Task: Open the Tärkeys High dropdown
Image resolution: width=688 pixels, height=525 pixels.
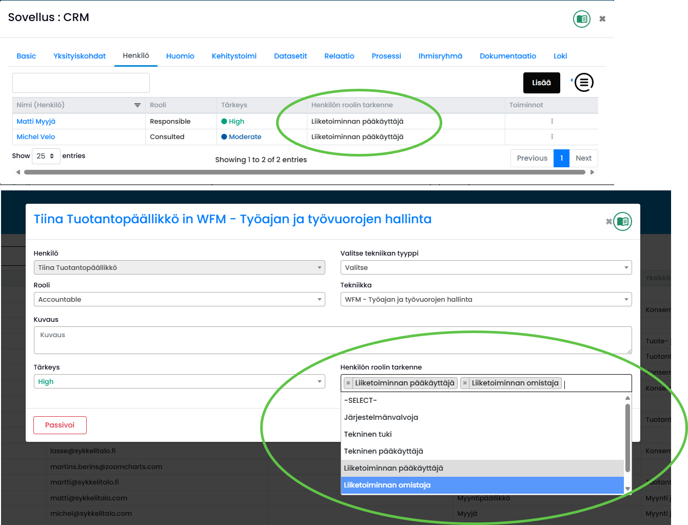Action: click(x=179, y=381)
